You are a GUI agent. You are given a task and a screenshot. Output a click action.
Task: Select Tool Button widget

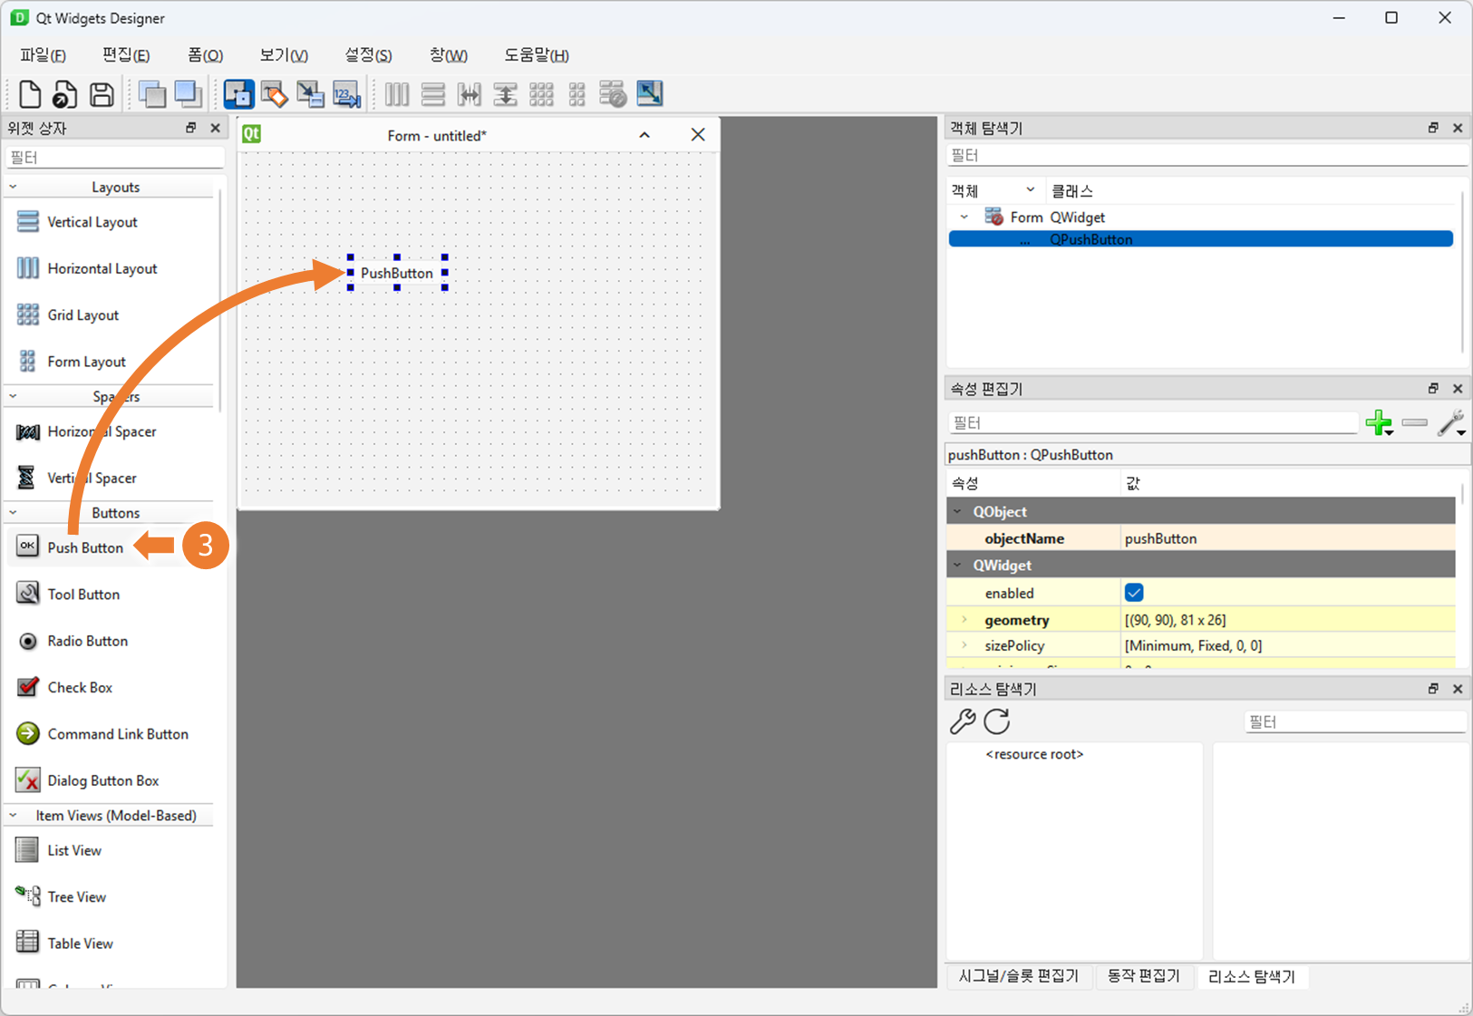pyautogui.click(x=83, y=595)
